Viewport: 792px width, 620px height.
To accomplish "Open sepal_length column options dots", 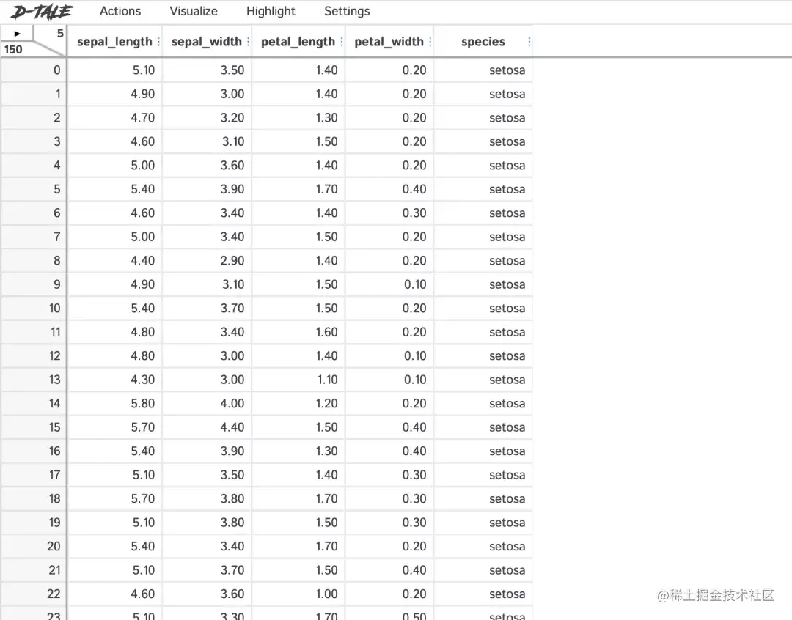I will click(158, 42).
